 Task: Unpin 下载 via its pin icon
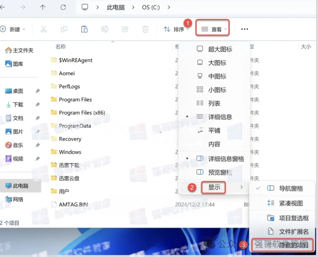tap(37, 104)
